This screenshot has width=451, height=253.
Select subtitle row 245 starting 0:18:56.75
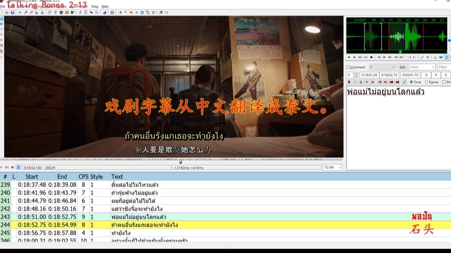226,233
